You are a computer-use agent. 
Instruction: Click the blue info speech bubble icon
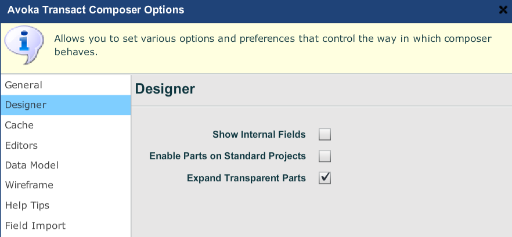coord(24,45)
